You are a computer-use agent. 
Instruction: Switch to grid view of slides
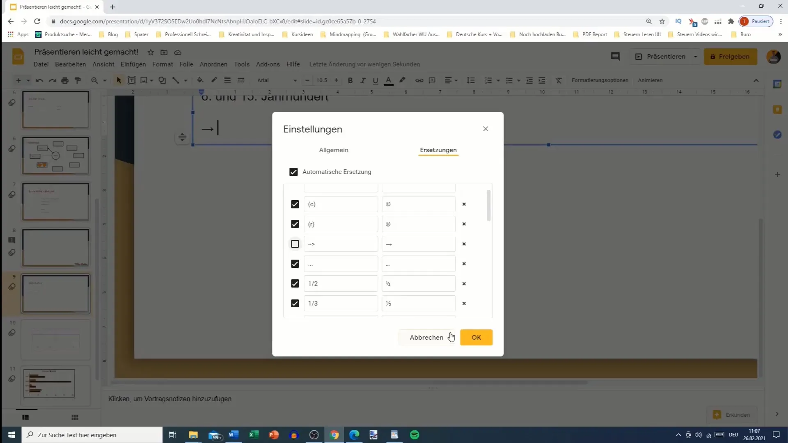point(75,418)
